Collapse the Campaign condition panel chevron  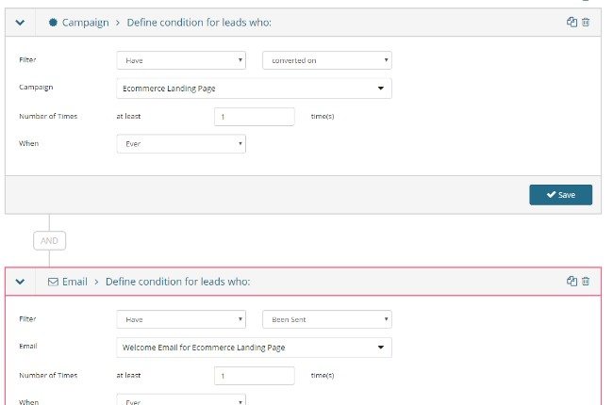click(21, 23)
